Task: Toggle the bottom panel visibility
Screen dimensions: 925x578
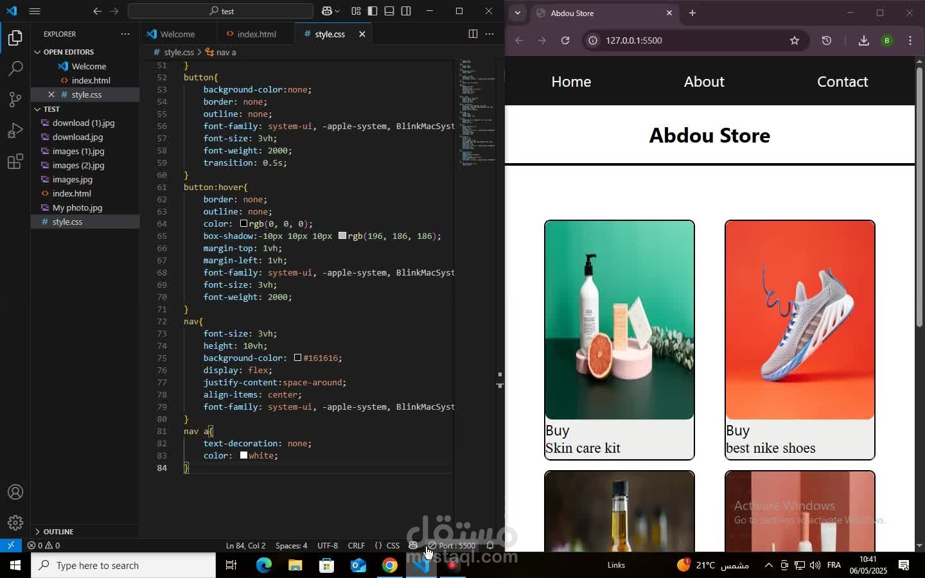Action: (389, 11)
